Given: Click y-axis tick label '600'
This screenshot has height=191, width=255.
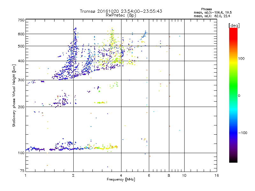Looking at the screenshot, I should click(21, 34).
